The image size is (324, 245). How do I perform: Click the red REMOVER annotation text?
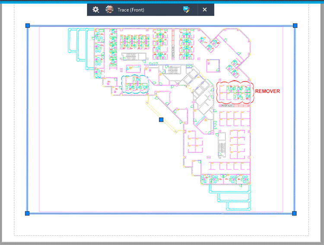267,91
